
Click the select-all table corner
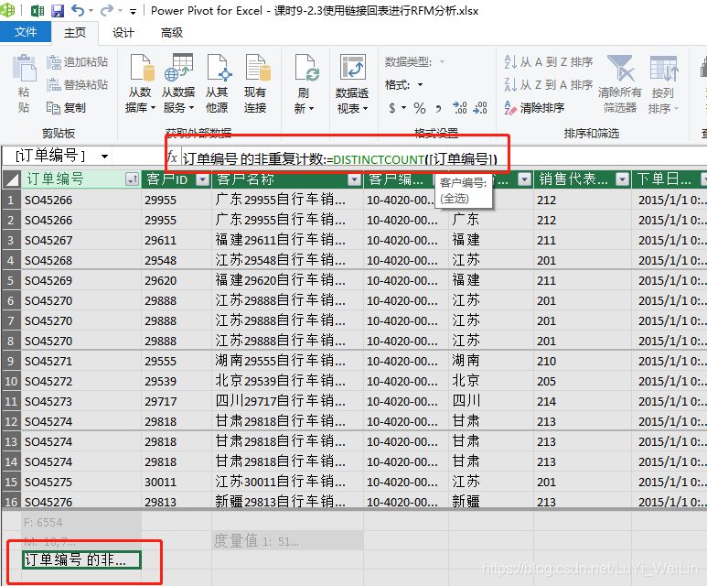point(11,179)
